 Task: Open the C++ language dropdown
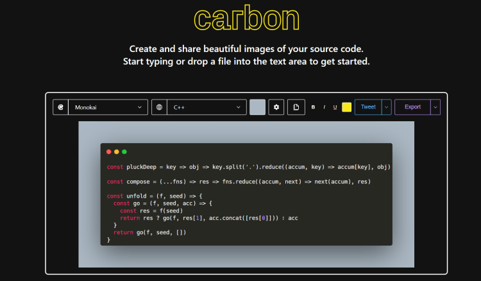(207, 107)
